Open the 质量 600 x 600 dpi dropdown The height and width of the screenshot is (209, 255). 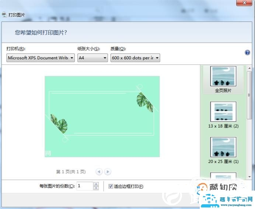tap(135, 58)
